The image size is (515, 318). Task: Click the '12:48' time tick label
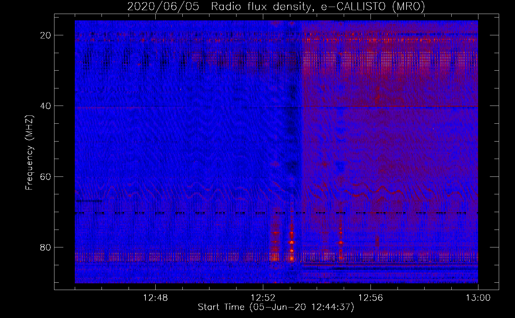coord(155,298)
